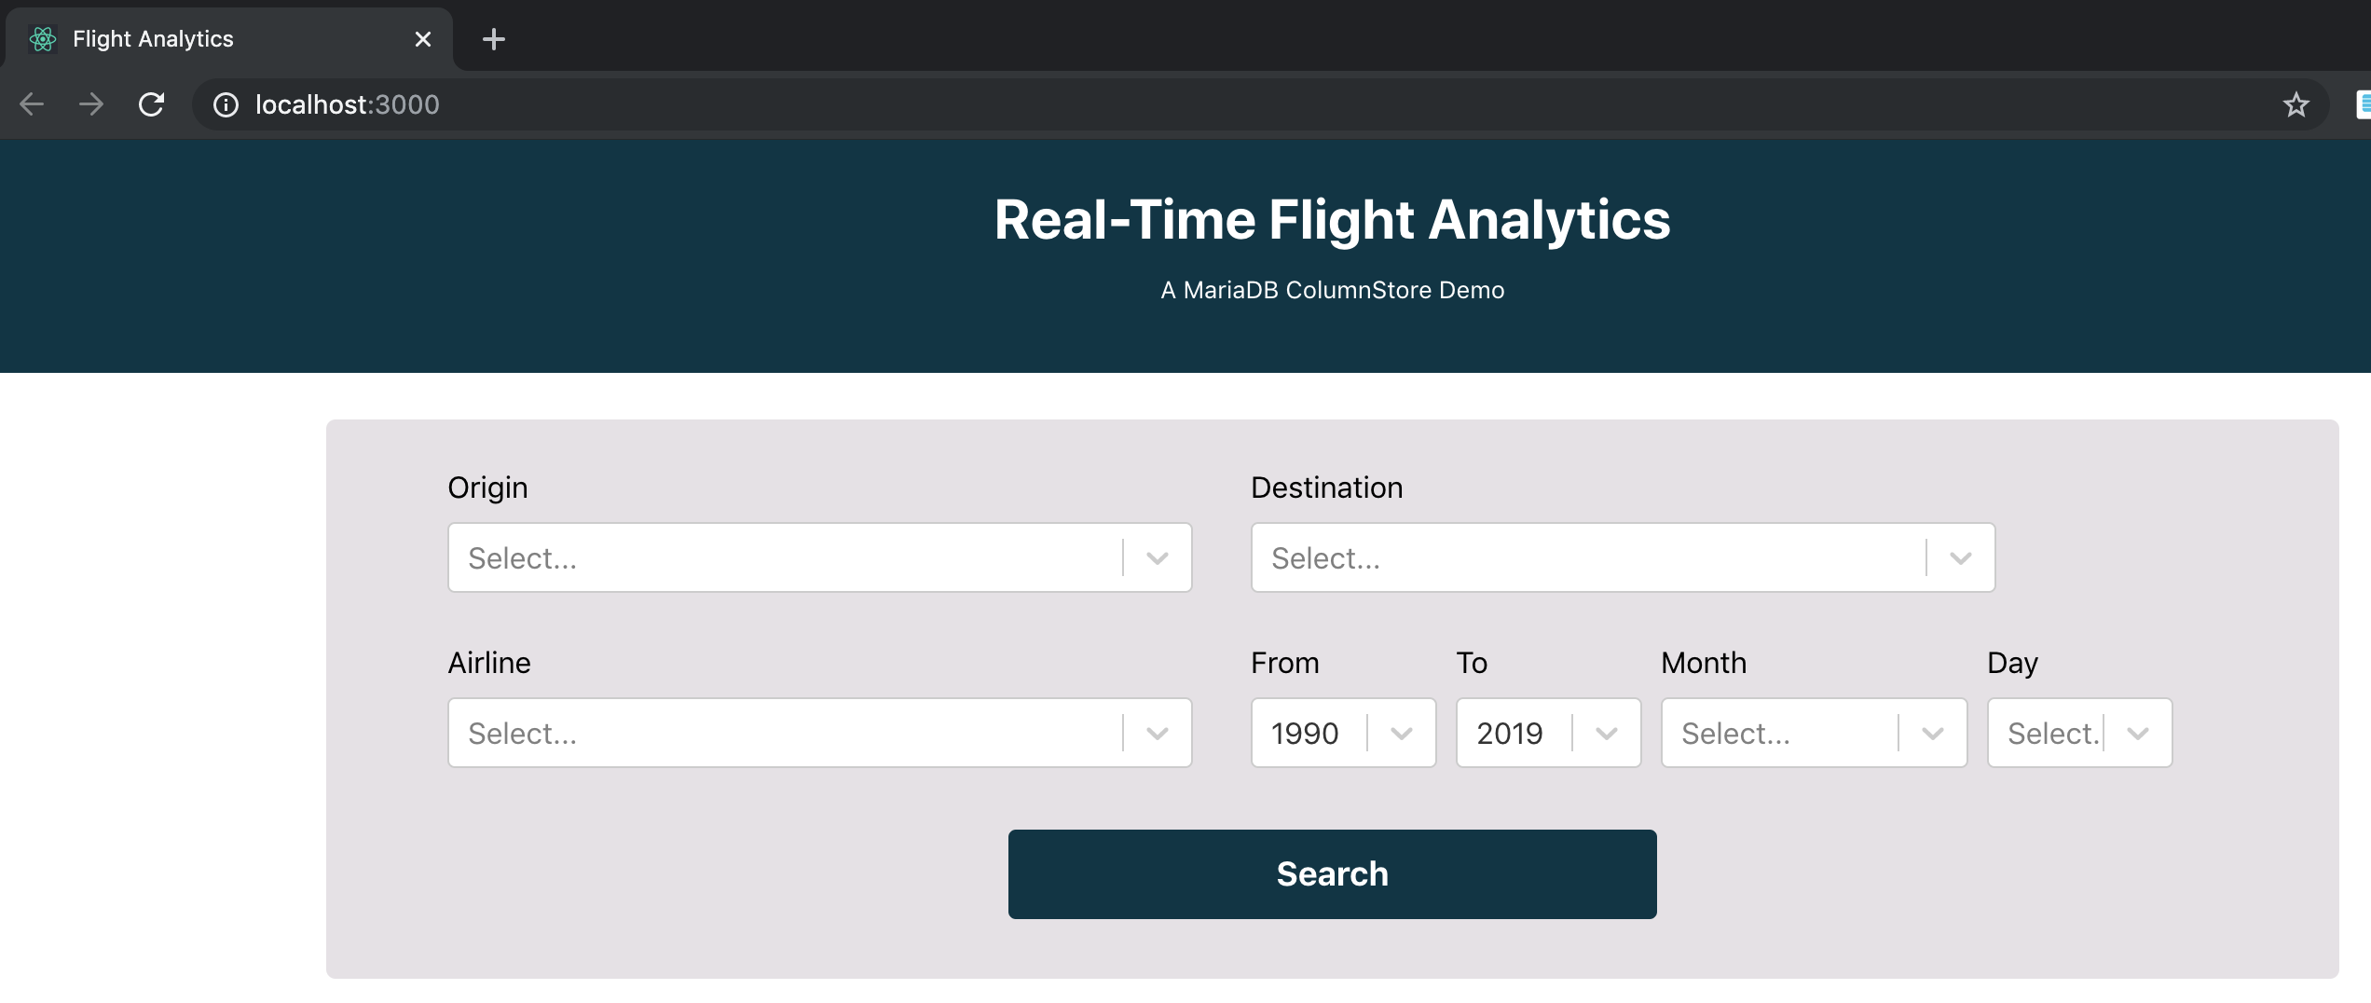
Task: Click the site information icon
Action: tap(226, 105)
